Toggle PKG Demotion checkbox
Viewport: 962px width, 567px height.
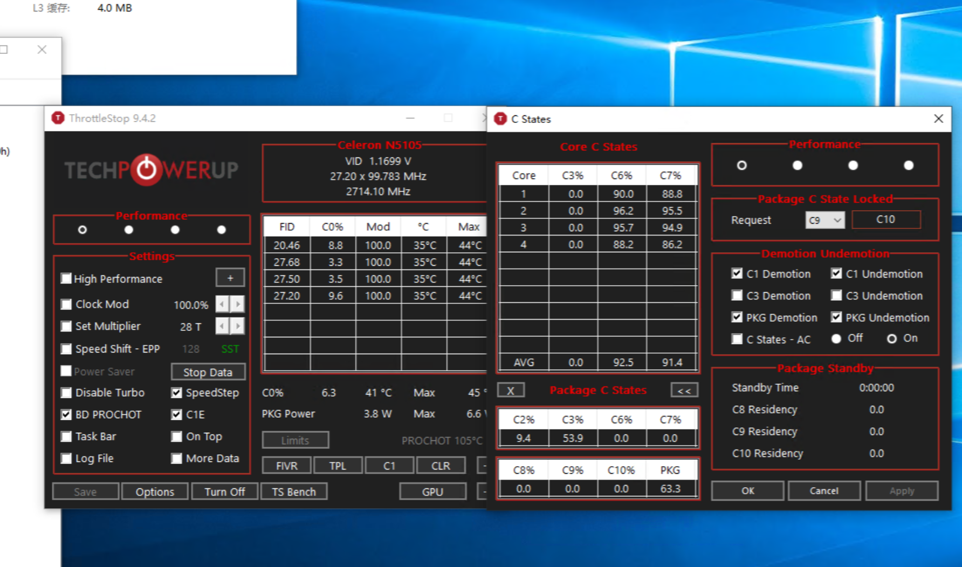tap(737, 317)
